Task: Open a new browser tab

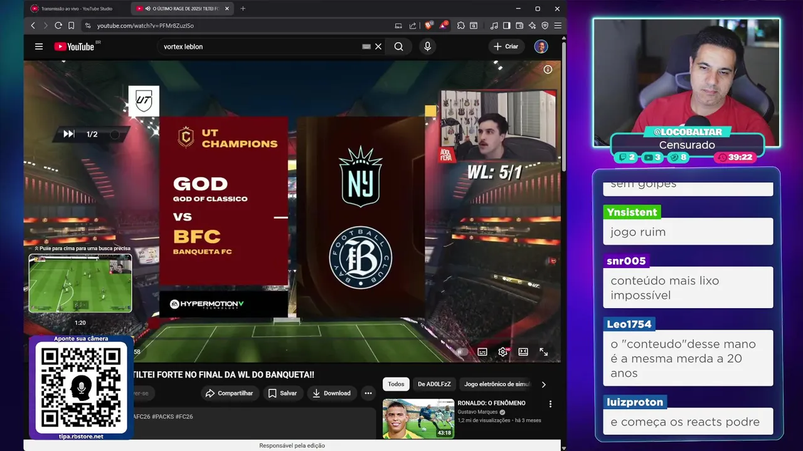Action: [243, 9]
